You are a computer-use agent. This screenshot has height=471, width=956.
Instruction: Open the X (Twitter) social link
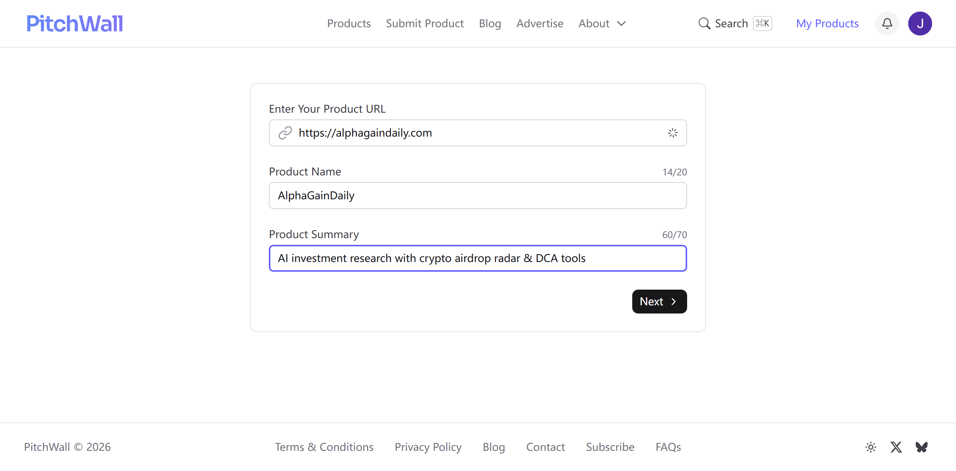click(896, 447)
